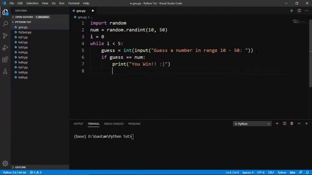Split the terminal panel
Image resolution: width=312 pixels, height=175 pixels.
285,123
